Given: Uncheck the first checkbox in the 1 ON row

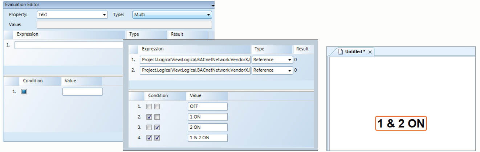Looking at the screenshot, I should (x=149, y=117).
